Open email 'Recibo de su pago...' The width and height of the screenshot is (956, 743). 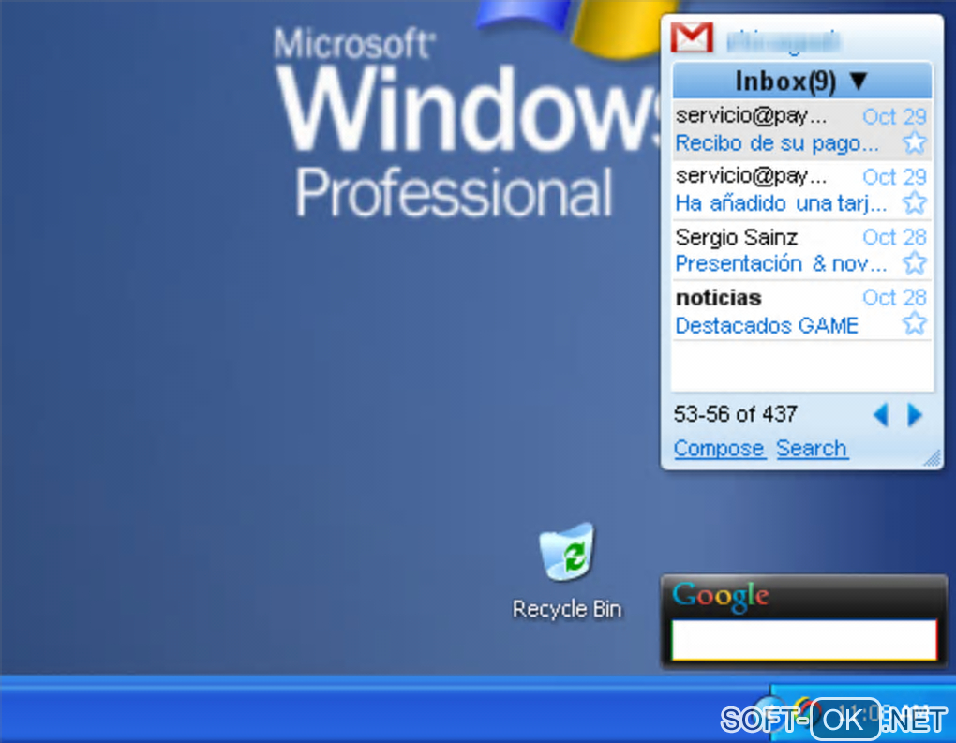[777, 144]
